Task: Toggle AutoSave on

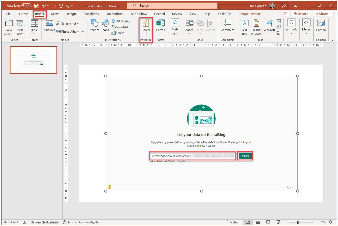Action: (26, 5)
